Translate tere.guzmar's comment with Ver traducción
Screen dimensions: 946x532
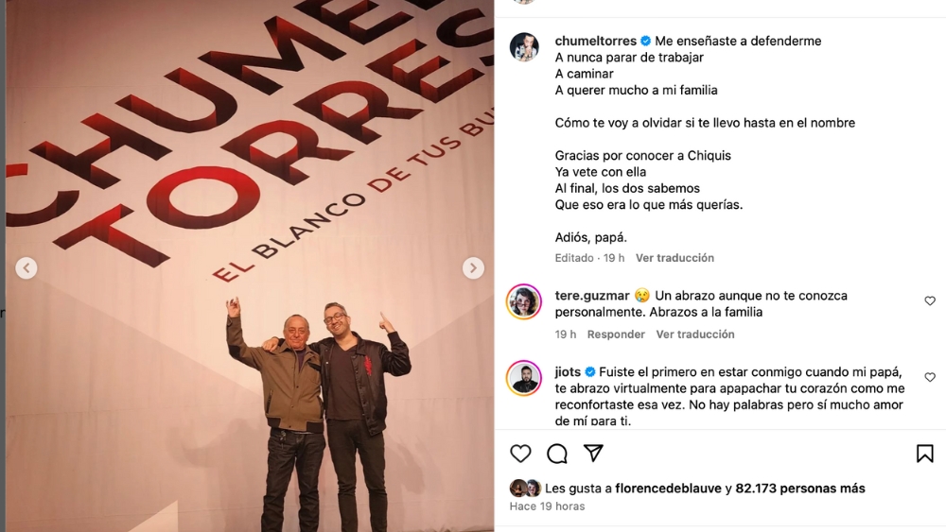tap(695, 335)
